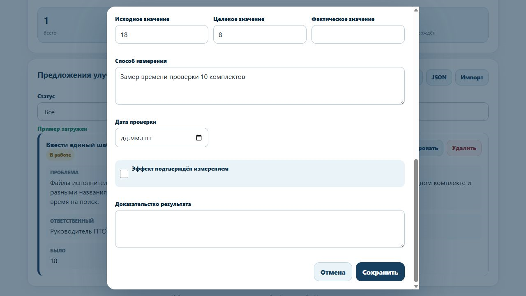The width and height of the screenshot is (526, 296).
Task: Open the calendar picker icon in date field
Action: click(199, 138)
